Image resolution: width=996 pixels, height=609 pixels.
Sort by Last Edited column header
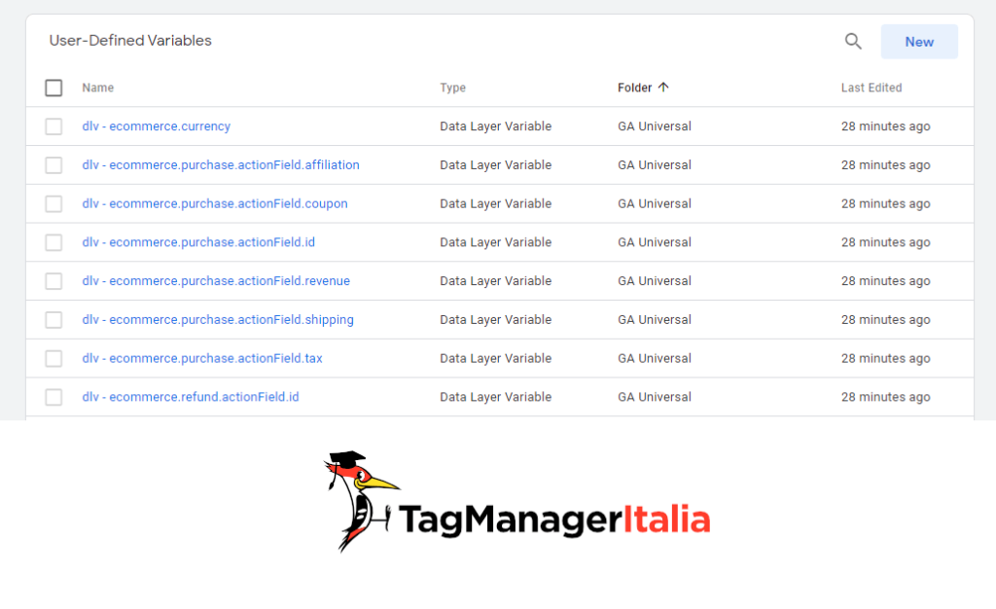point(871,88)
